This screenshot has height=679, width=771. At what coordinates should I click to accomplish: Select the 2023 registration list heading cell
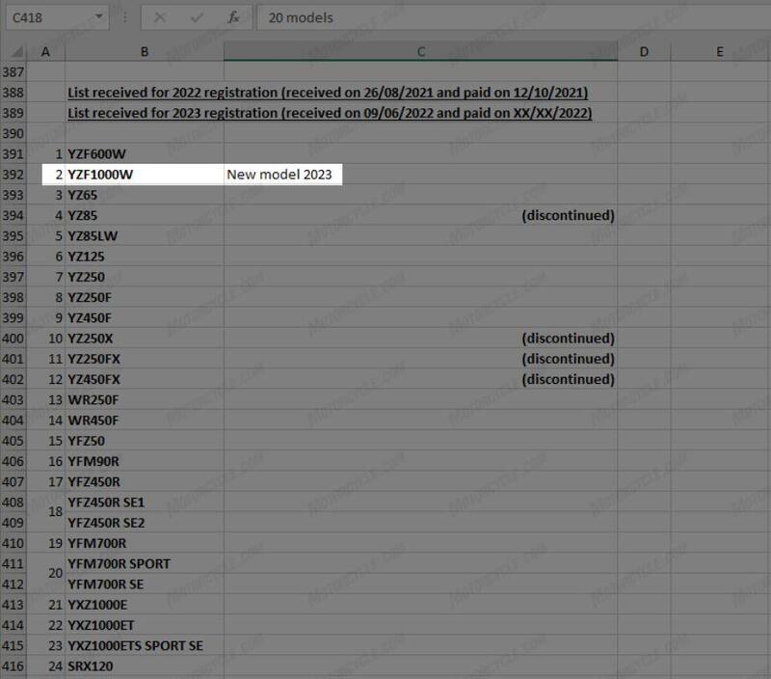(330, 113)
